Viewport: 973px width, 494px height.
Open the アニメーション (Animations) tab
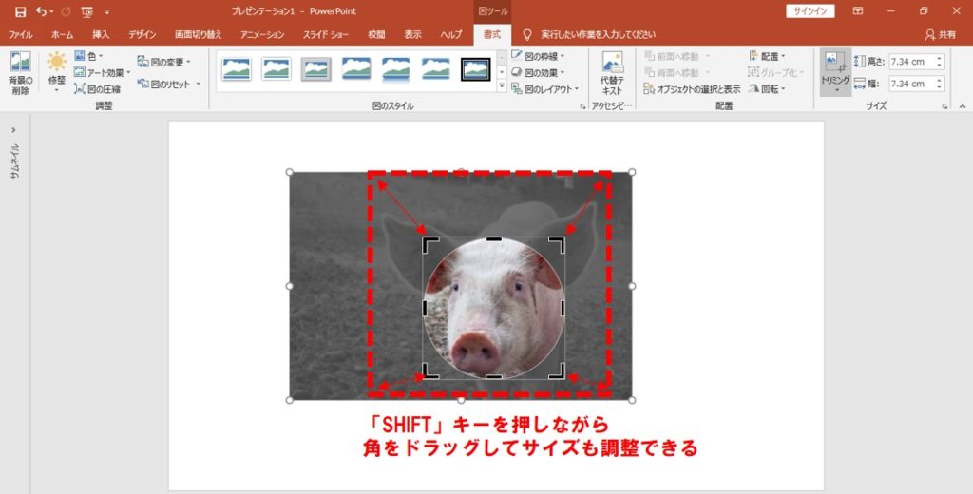tap(262, 34)
